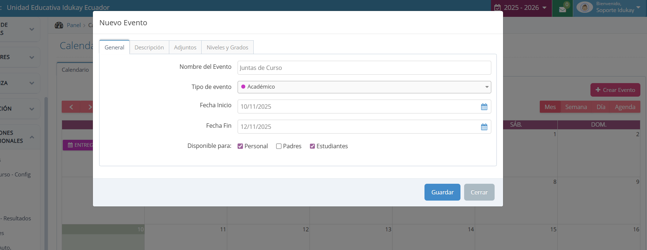
Task: Click day 15 in the calendar
Action: coord(553,230)
